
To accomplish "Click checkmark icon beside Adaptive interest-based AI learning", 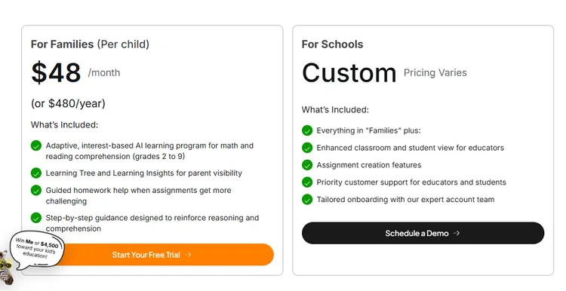I will coord(36,145).
